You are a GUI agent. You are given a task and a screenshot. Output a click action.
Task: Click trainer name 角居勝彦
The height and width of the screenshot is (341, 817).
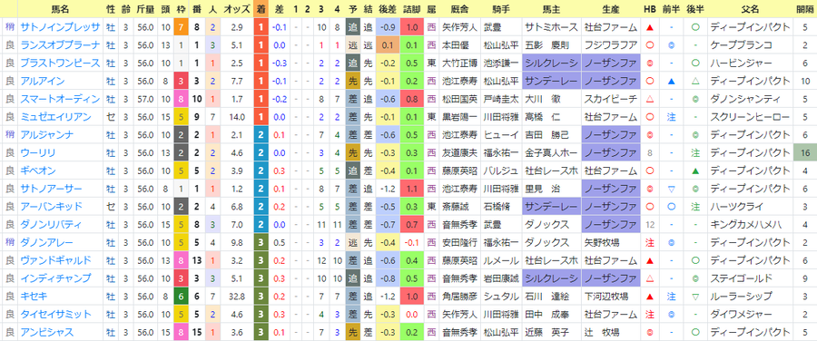459,297
